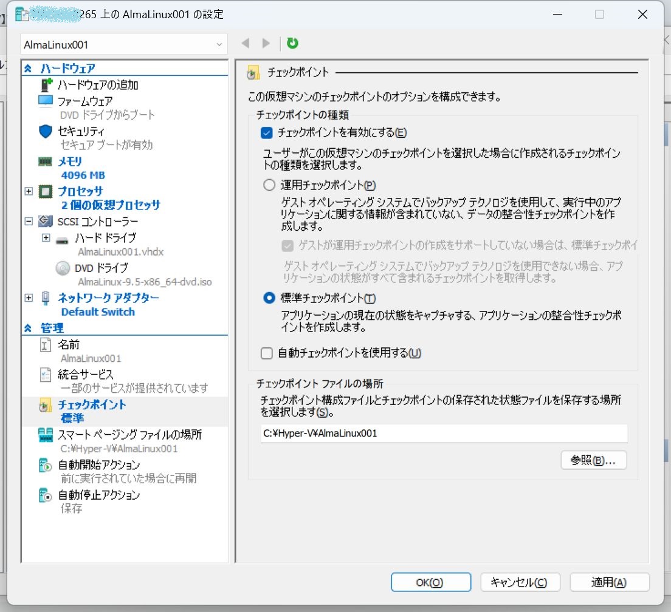This screenshot has height=612, width=671.
Task: Open the ファームウェア settings icon
Action: click(x=45, y=101)
